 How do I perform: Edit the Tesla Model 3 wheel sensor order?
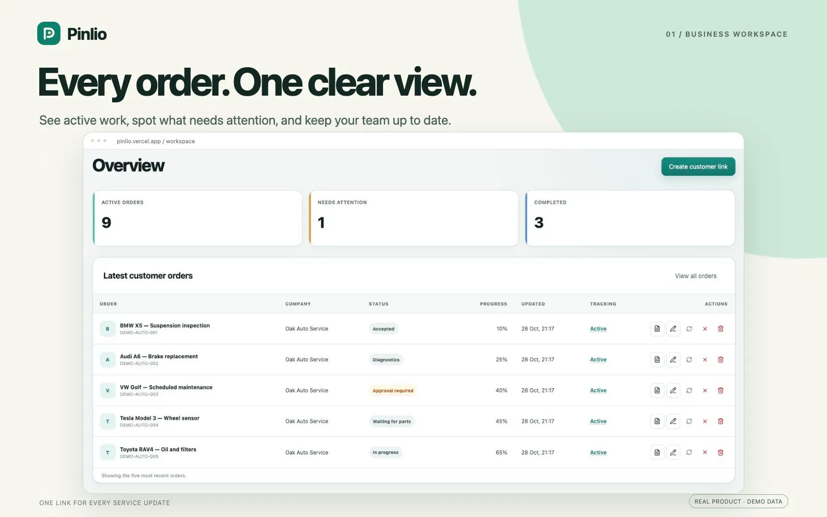click(x=673, y=421)
